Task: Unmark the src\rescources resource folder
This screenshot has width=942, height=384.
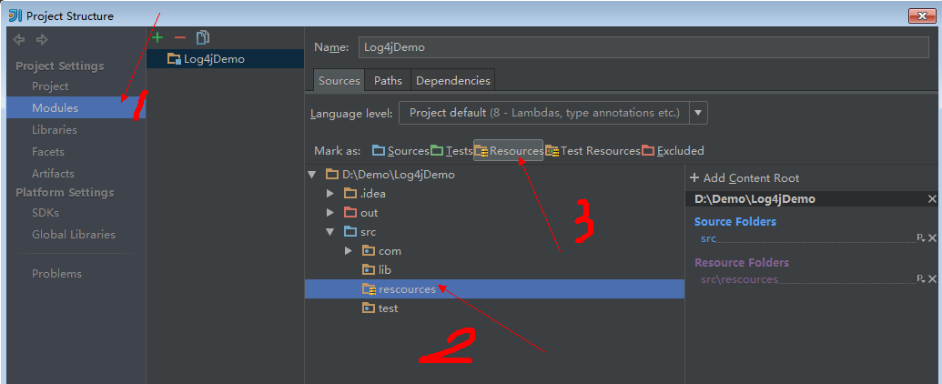Action: 932,278
